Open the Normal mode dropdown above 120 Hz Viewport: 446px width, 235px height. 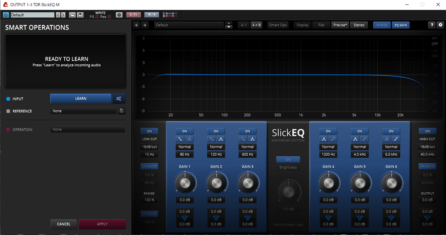216,147
